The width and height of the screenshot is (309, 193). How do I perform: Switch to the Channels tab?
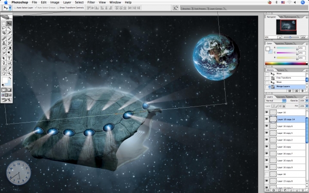(281, 97)
